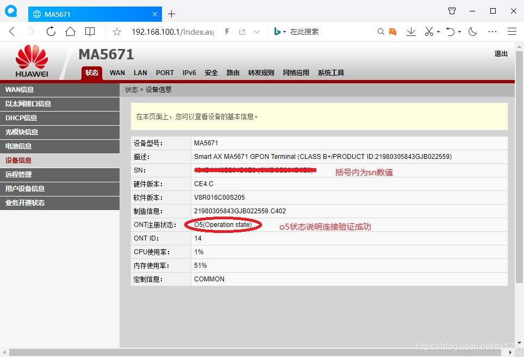Click the QQ browser logo
This screenshot has width=524, height=357.
click(11, 11)
